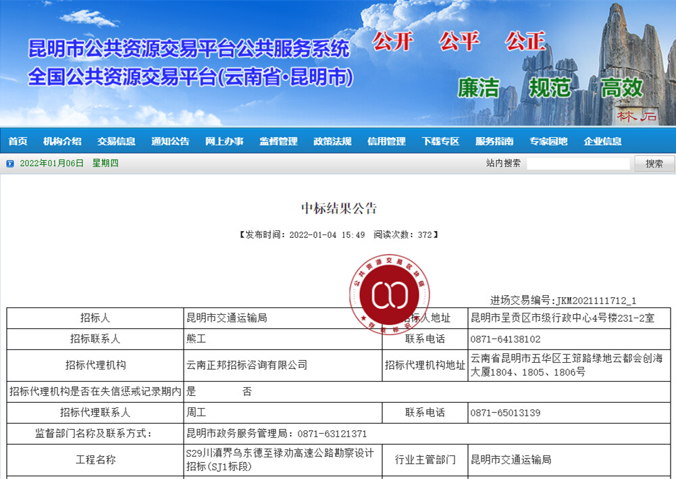Open the 机构介绍 menu item
The image size is (676, 479).
[x=62, y=141]
